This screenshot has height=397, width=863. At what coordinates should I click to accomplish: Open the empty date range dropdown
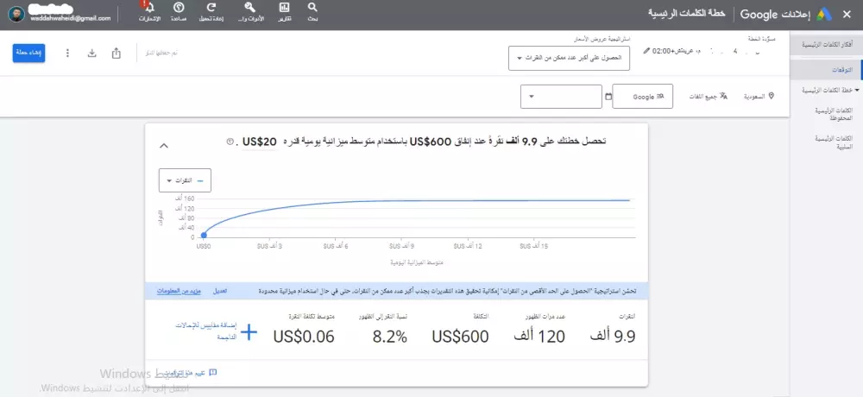(x=562, y=97)
